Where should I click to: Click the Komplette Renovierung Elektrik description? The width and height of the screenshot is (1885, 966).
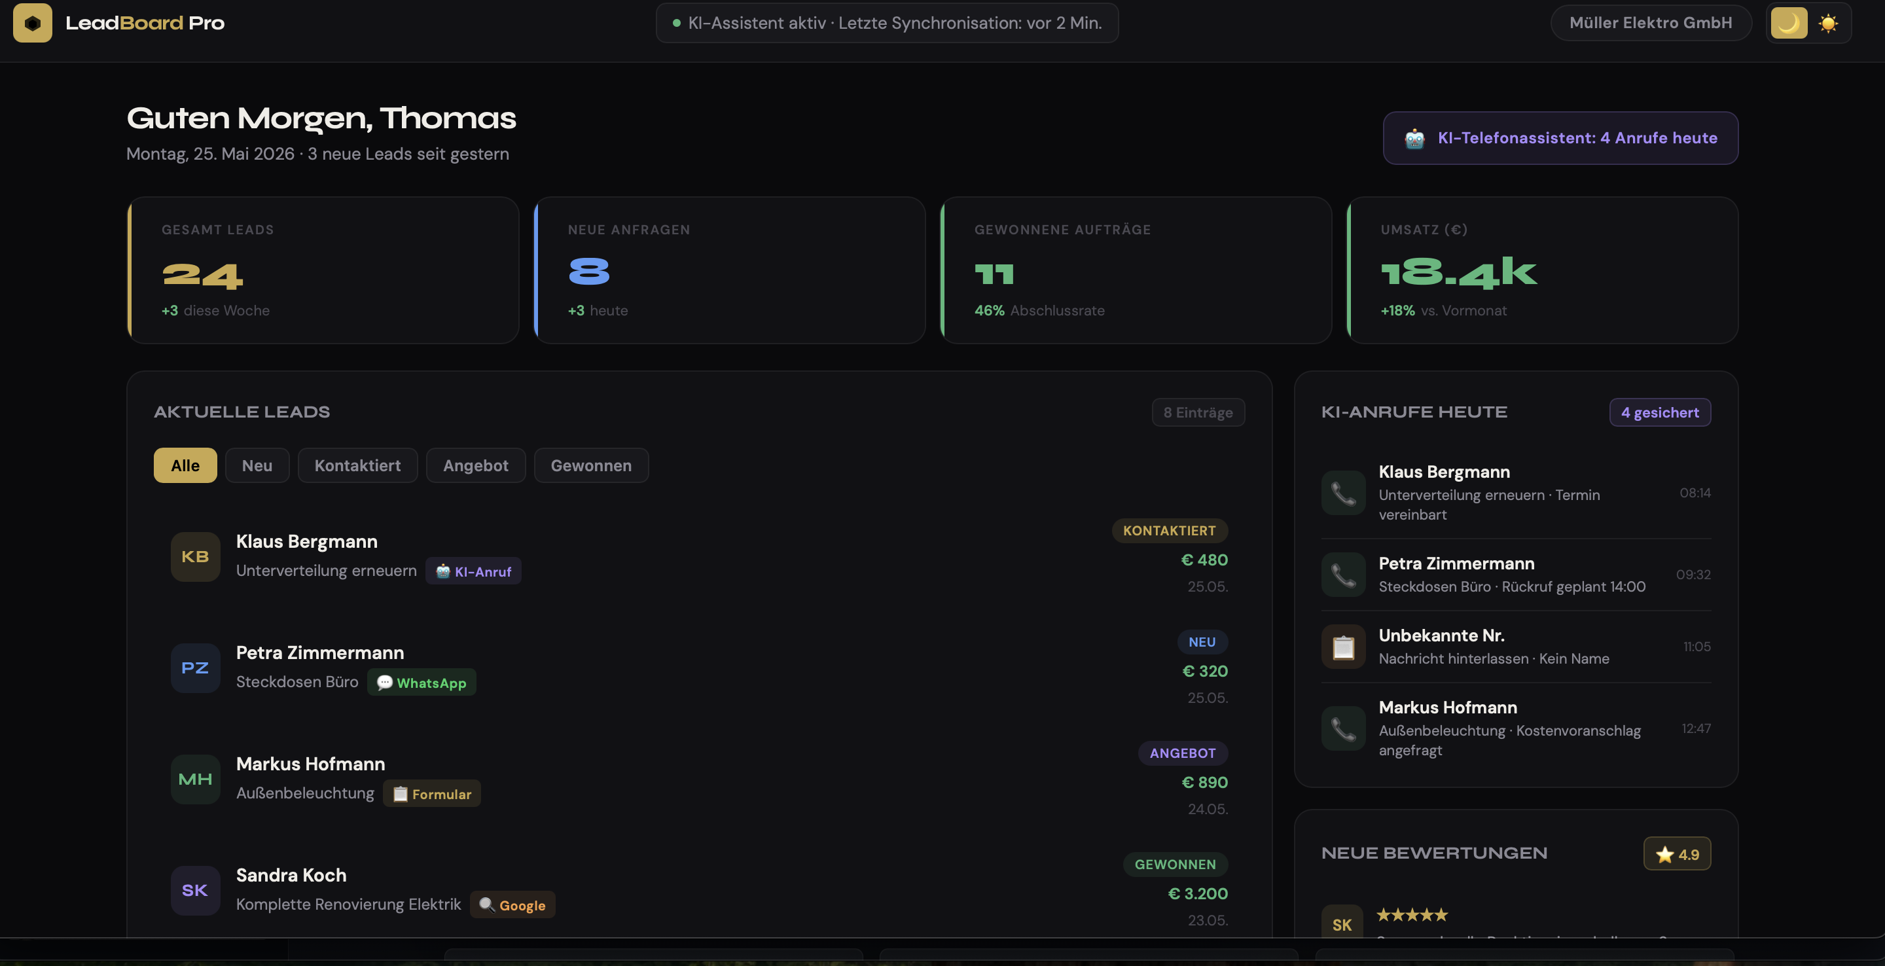pos(348,904)
